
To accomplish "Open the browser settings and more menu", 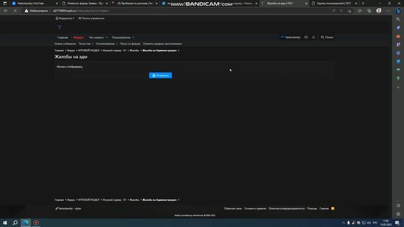I will (x=388, y=11).
